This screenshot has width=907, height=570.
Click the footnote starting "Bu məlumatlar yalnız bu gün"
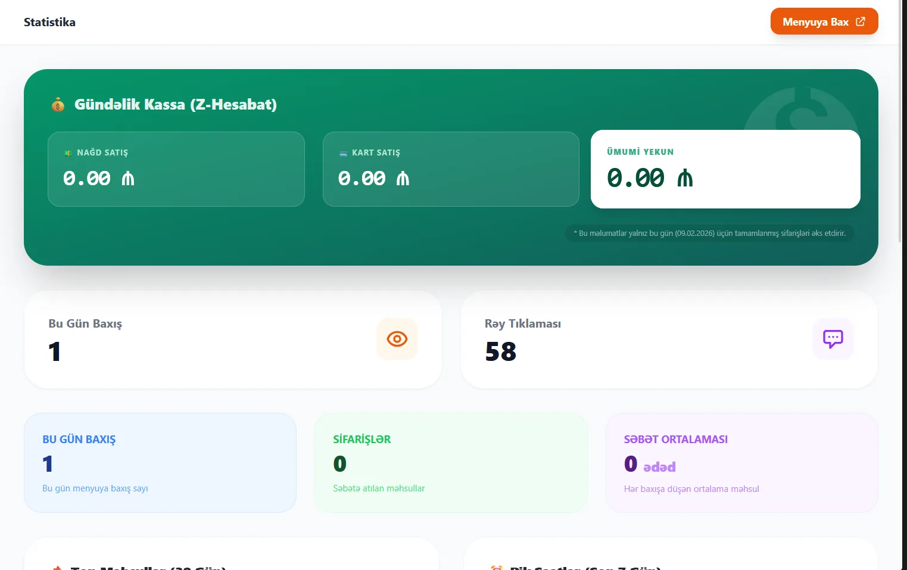(710, 233)
